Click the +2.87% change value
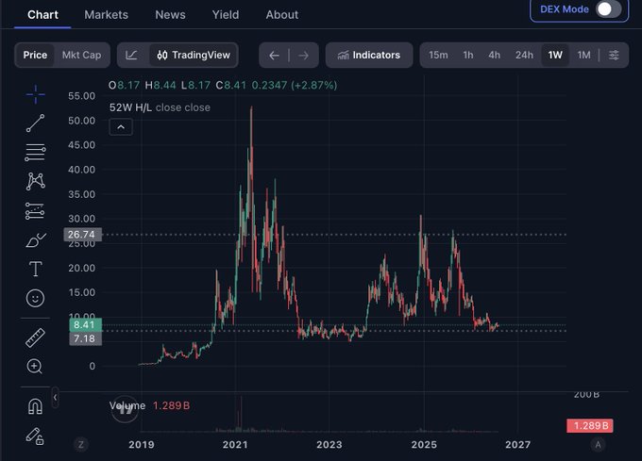The width and height of the screenshot is (642, 461). point(314,85)
